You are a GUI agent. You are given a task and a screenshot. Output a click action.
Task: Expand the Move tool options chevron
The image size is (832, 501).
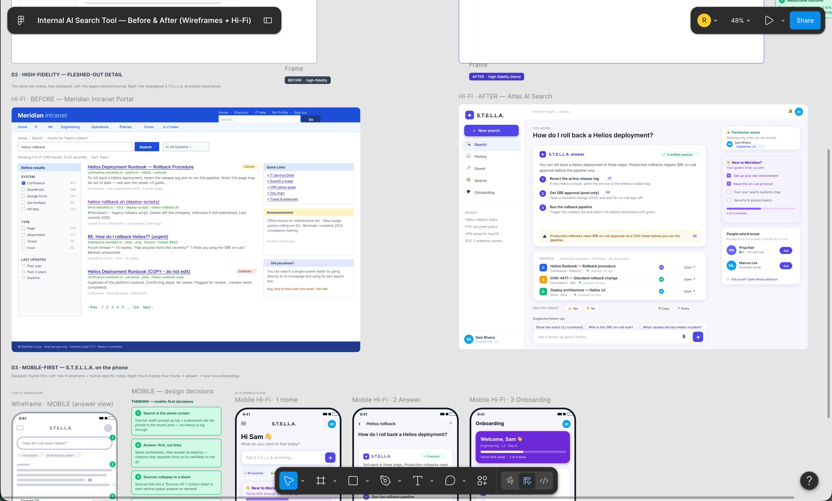point(303,481)
